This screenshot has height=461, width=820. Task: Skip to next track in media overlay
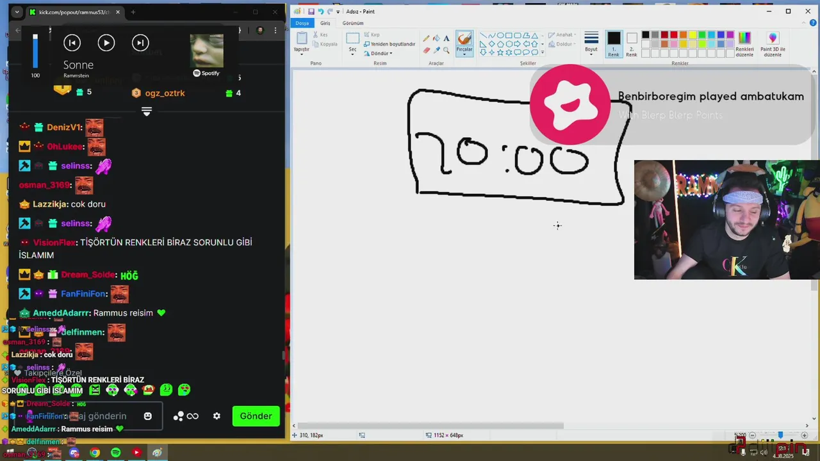point(140,43)
